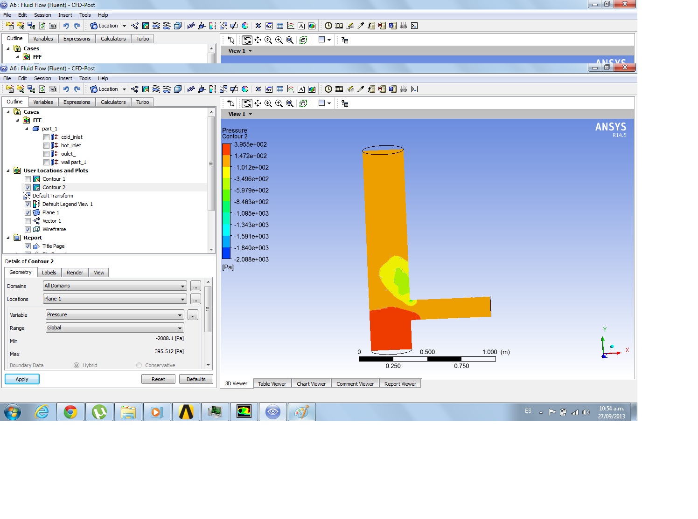This screenshot has width=698, height=519.
Task: Toggle the Wireframe checkbox
Action: pyautogui.click(x=28, y=229)
